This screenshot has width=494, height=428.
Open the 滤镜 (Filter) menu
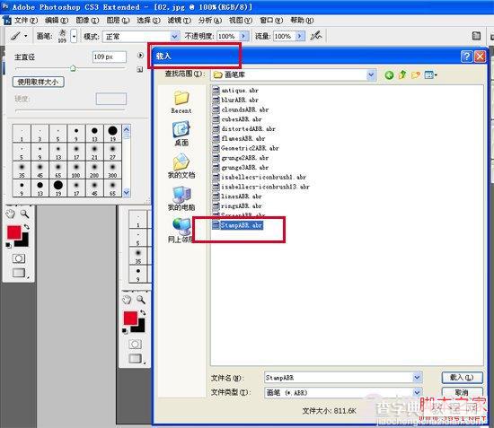tap(180, 21)
